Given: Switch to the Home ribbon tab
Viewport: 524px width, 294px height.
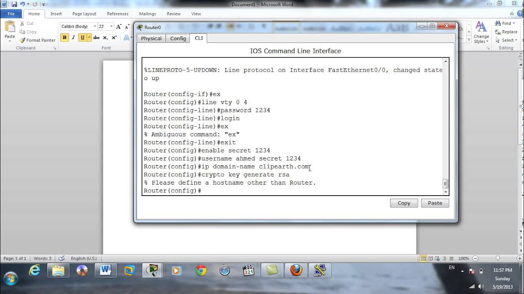Looking at the screenshot, I should [x=34, y=14].
